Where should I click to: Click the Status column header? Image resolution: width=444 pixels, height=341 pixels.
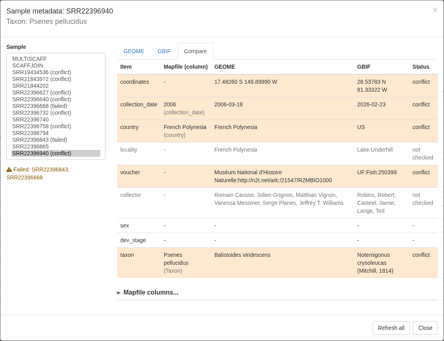[421, 67]
